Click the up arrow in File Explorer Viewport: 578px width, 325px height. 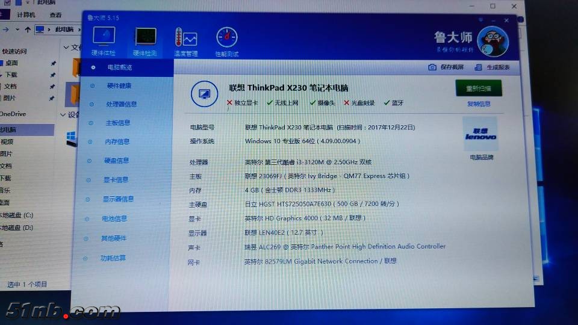28,29
